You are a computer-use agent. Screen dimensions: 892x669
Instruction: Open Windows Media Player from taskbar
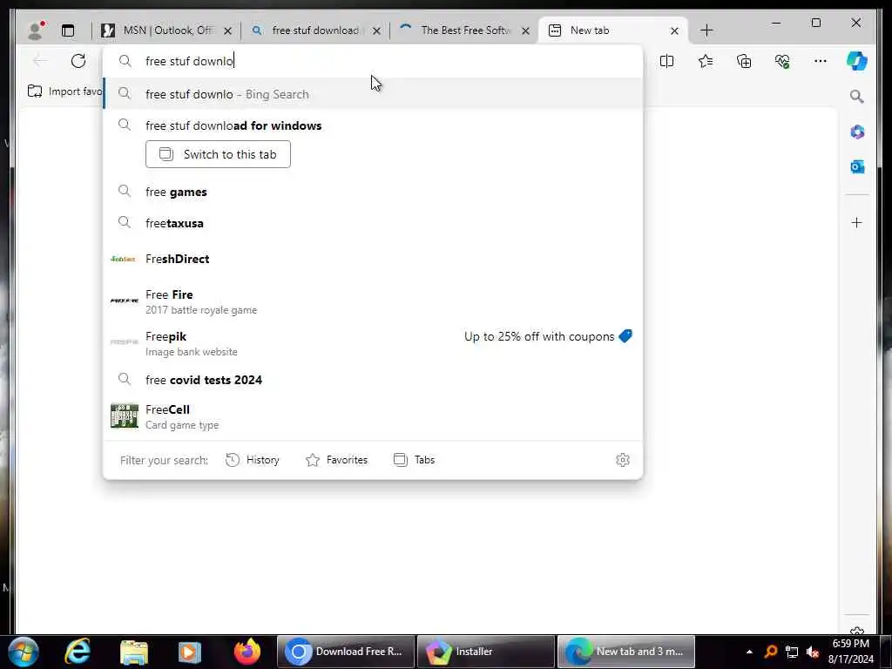[x=189, y=652]
